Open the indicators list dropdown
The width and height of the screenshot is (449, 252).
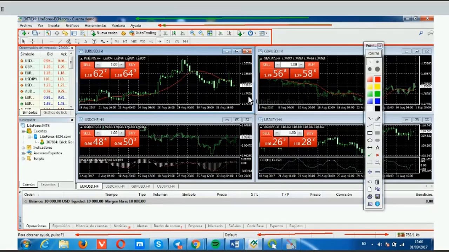pyautogui.click(x=244, y=33)
